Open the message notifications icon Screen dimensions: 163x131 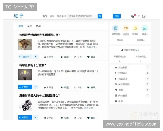[132, 16]
